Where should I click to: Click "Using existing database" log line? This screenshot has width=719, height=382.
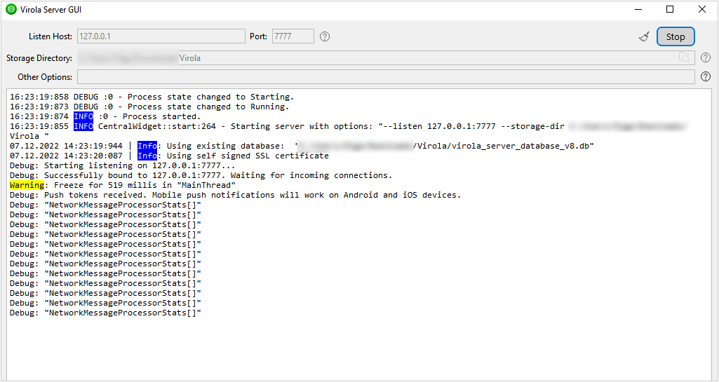coord(302,146)
